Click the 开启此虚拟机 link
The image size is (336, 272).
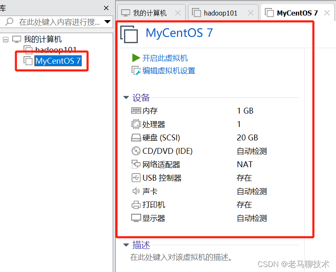pos(165,58)
